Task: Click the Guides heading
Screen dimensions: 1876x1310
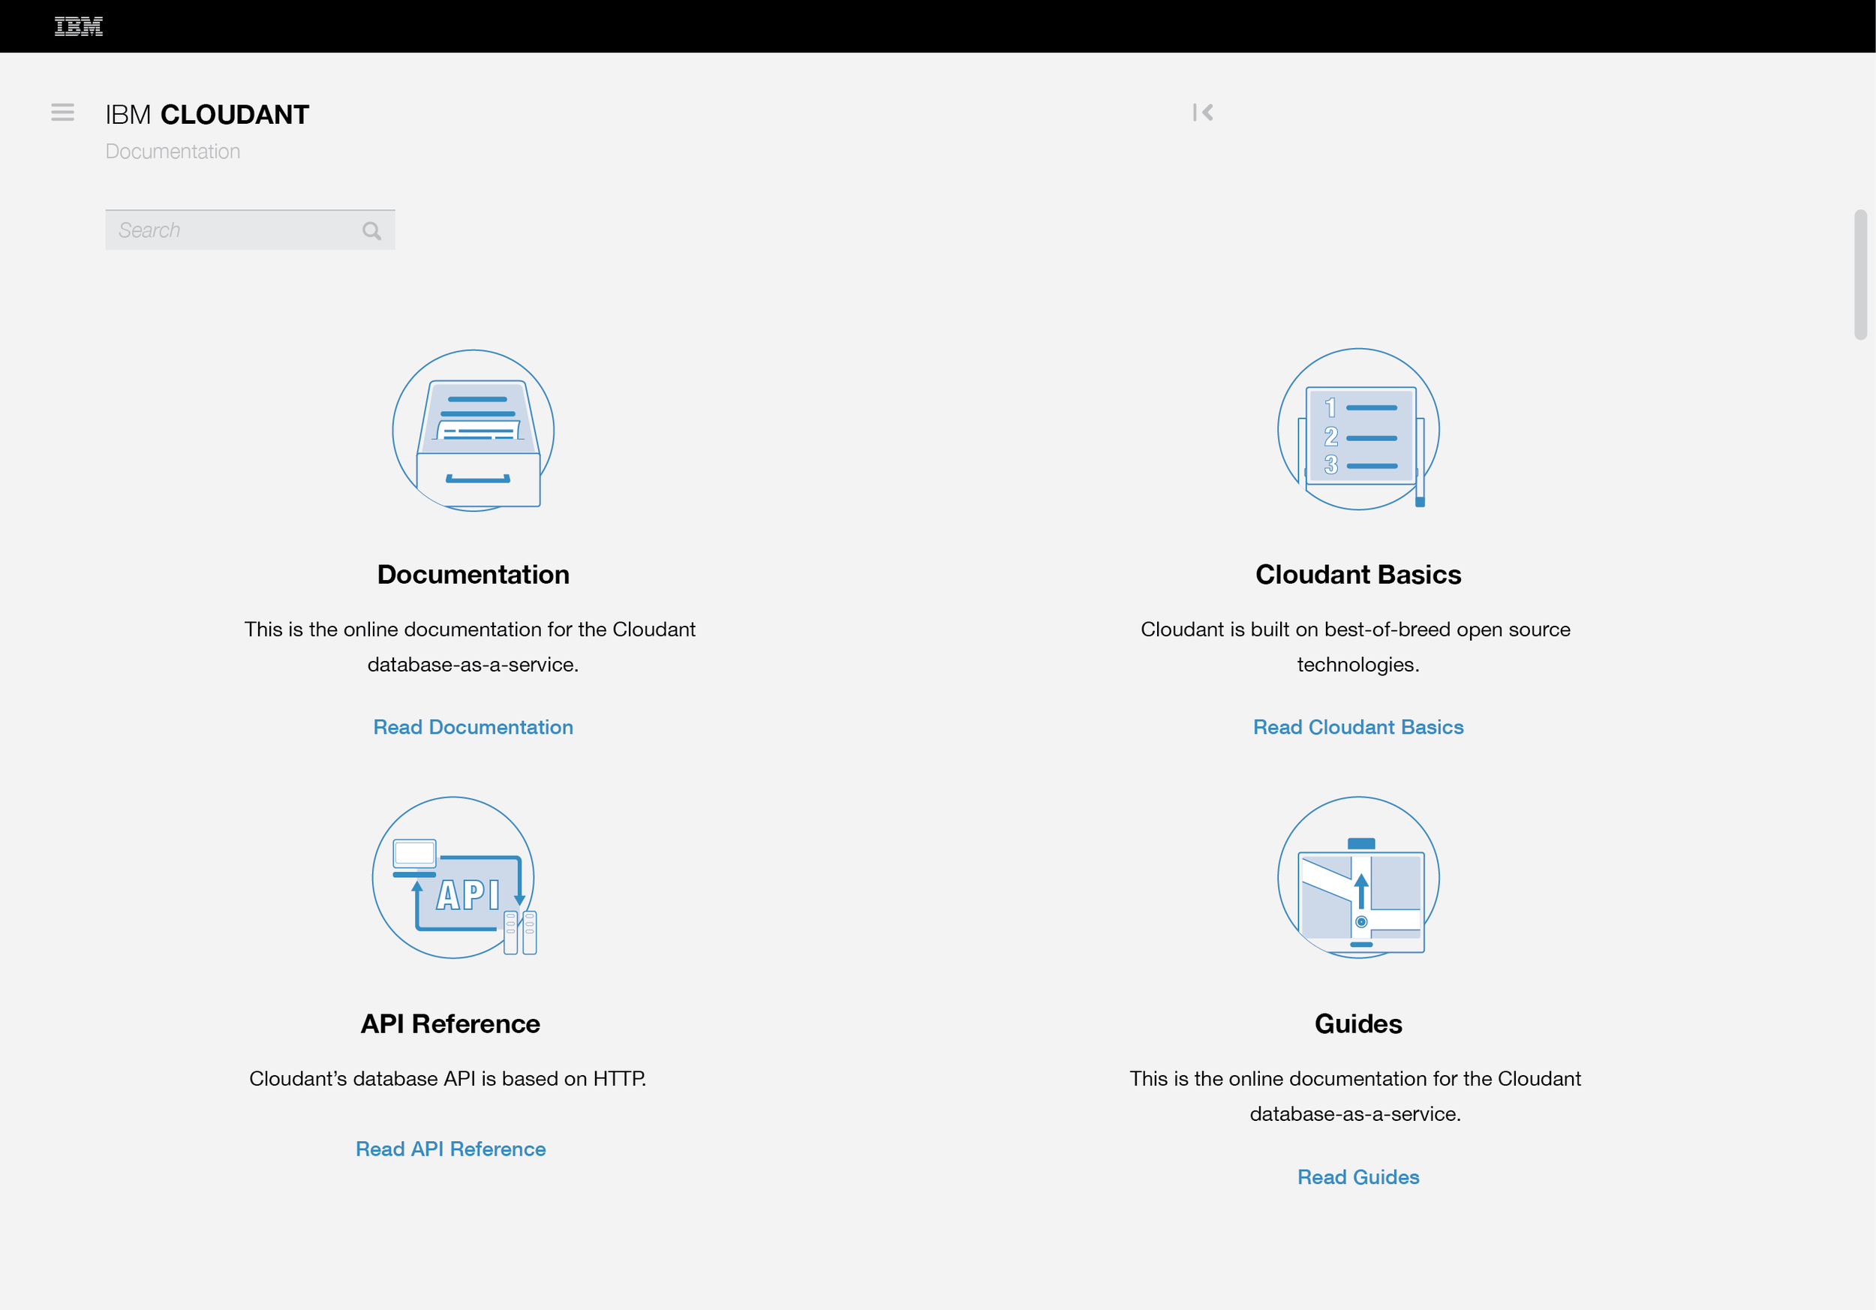Action: click(x=1358, y=1023)
